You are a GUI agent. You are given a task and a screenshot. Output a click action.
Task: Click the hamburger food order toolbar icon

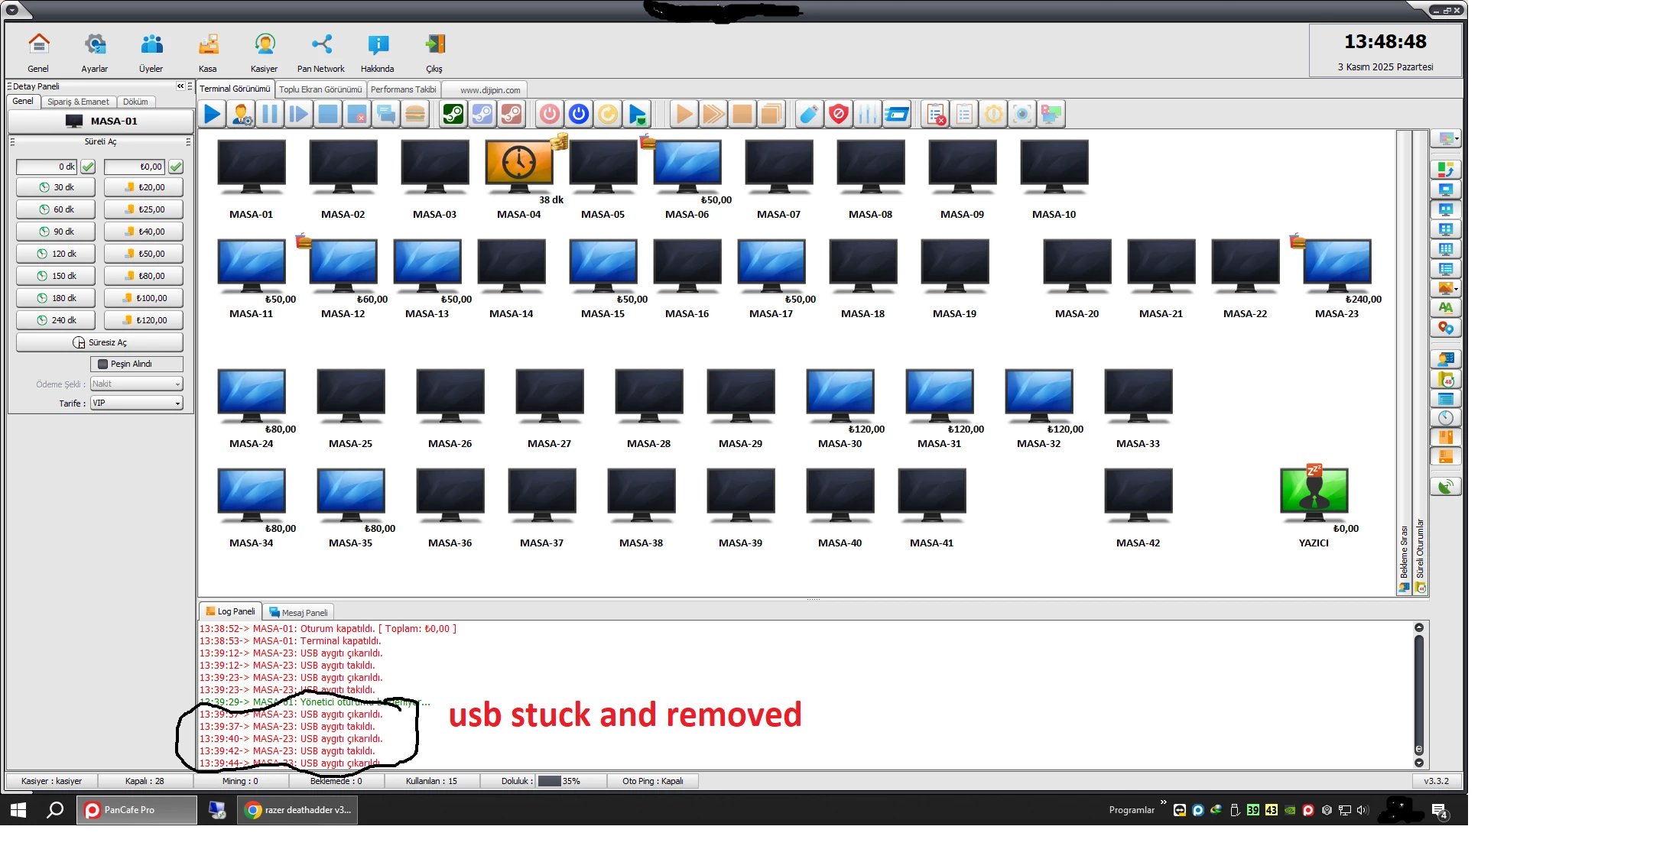pos(415,115)
